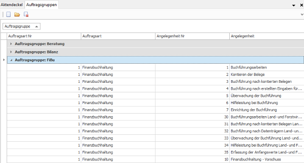Open the toolbar overflow chevron

pos(302,14)
